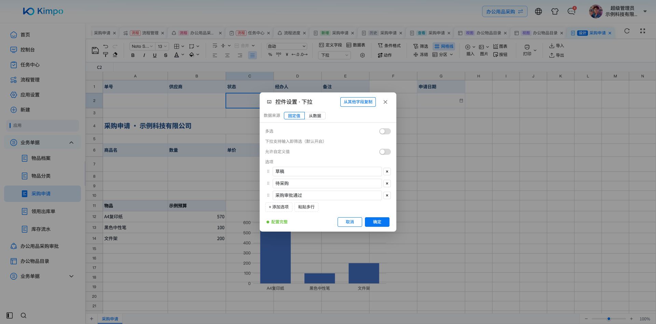Open the font size 13 dropdown
This screenshot has width=656, height=324.
162,46
